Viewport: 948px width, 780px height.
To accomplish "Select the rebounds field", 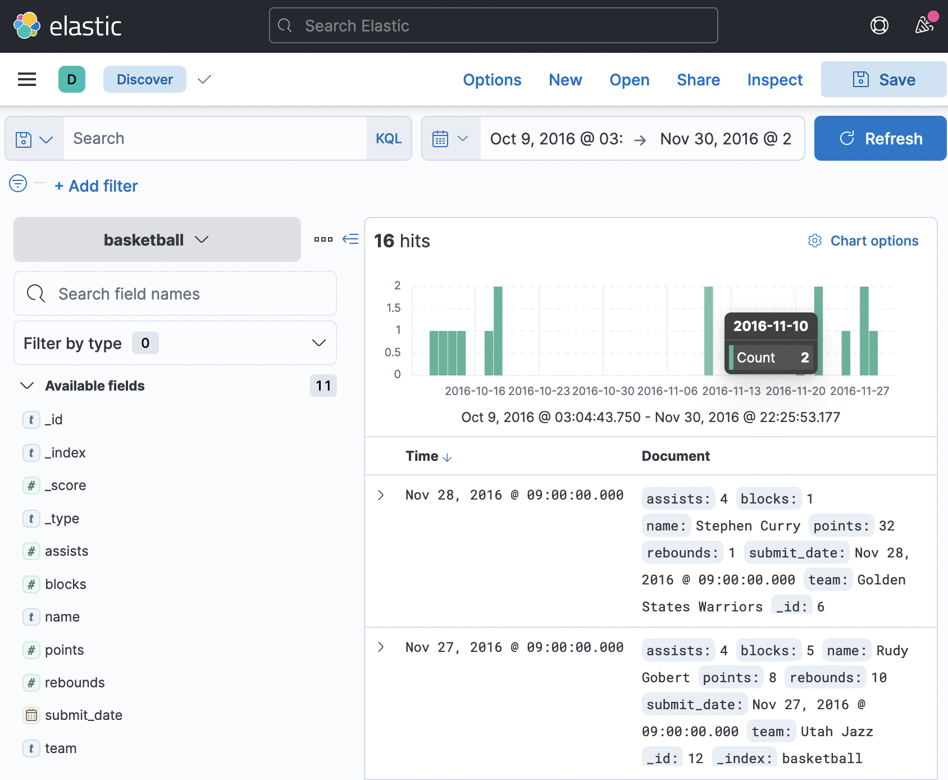I will click(x=75, y=683).
